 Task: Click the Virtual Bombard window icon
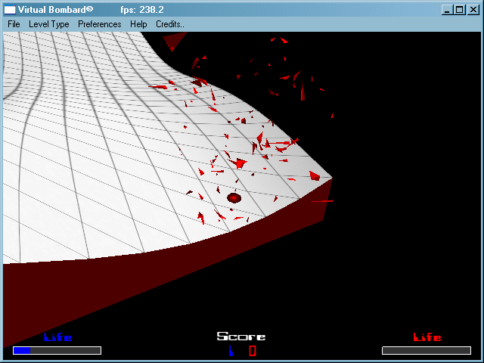tap(10, 10)
